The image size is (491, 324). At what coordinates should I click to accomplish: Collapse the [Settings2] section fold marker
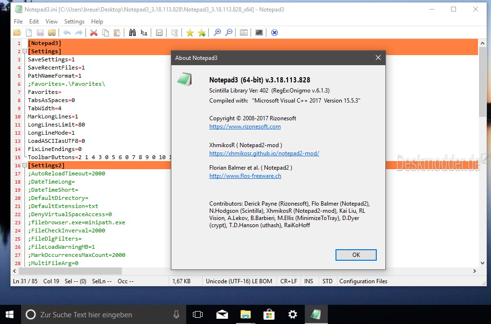click(x=24, y=165)
